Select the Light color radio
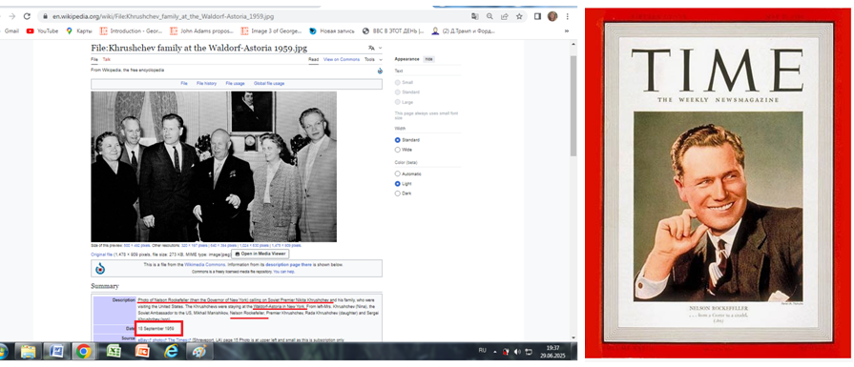Image resolution: width=854 pixels, height=367 pixels. point(398,184)
